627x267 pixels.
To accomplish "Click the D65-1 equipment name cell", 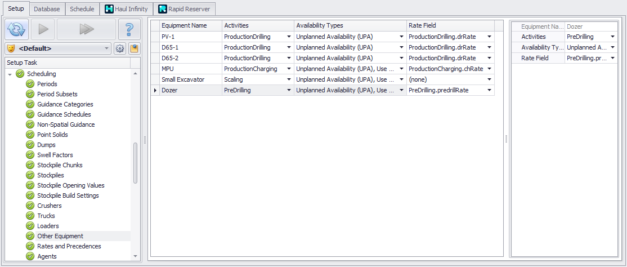I will pyautogui.click(x=190, y=48).
